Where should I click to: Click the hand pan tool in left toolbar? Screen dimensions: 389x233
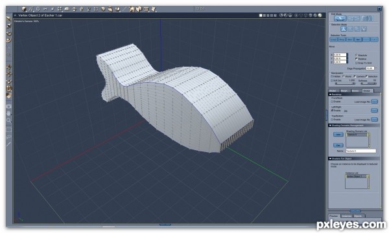8,113
